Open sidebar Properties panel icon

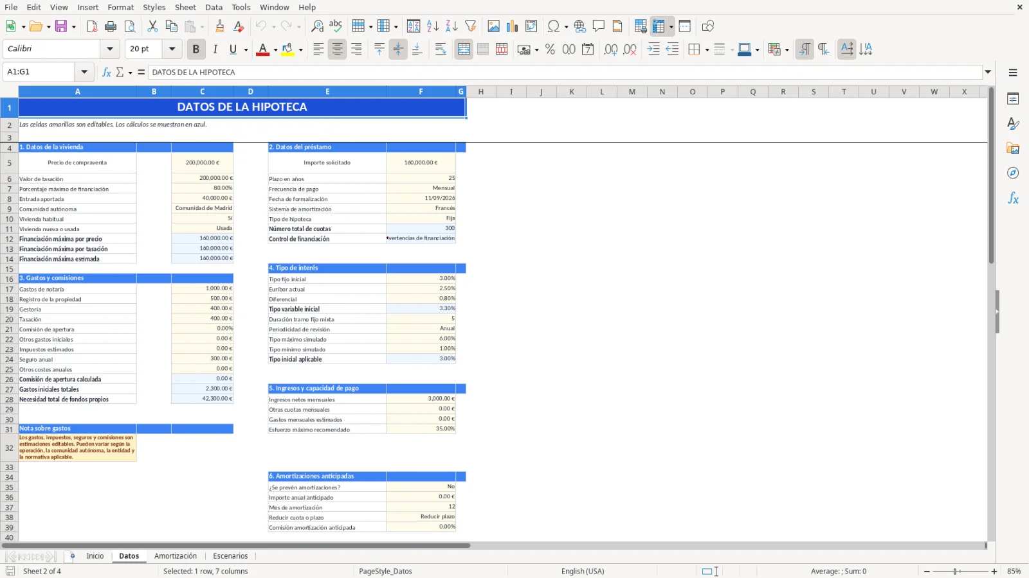[1013, 99]
